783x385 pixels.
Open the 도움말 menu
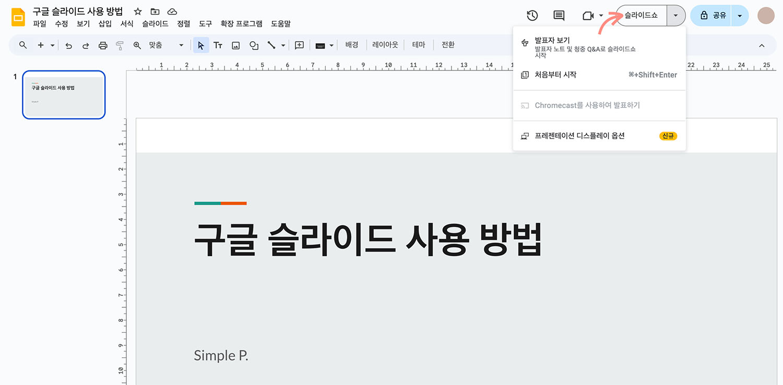coord(281,24)
